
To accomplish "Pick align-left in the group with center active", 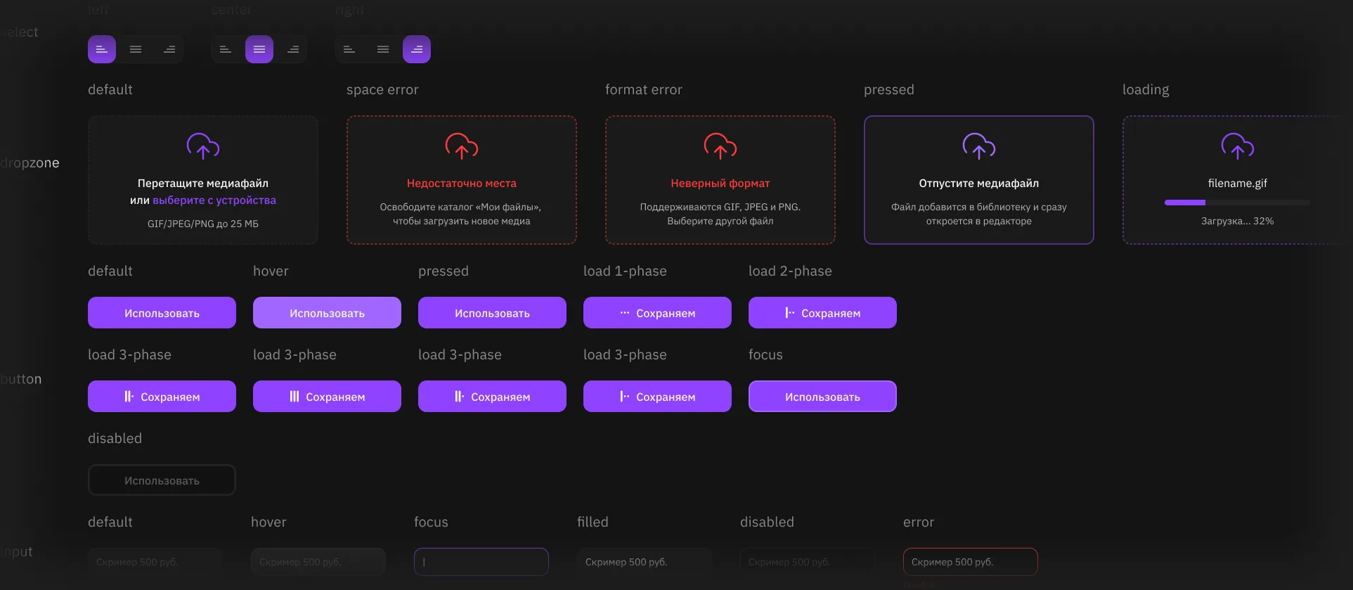I will pos(226,49).
